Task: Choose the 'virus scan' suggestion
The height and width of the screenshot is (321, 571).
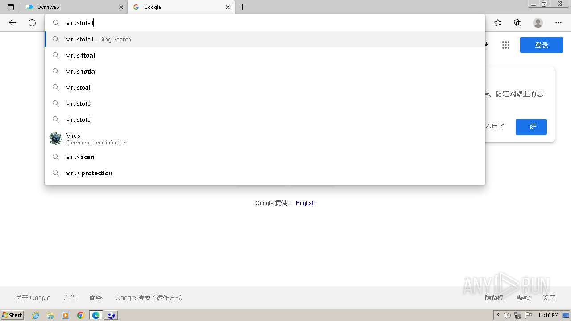Action: [x=265, y=157]
